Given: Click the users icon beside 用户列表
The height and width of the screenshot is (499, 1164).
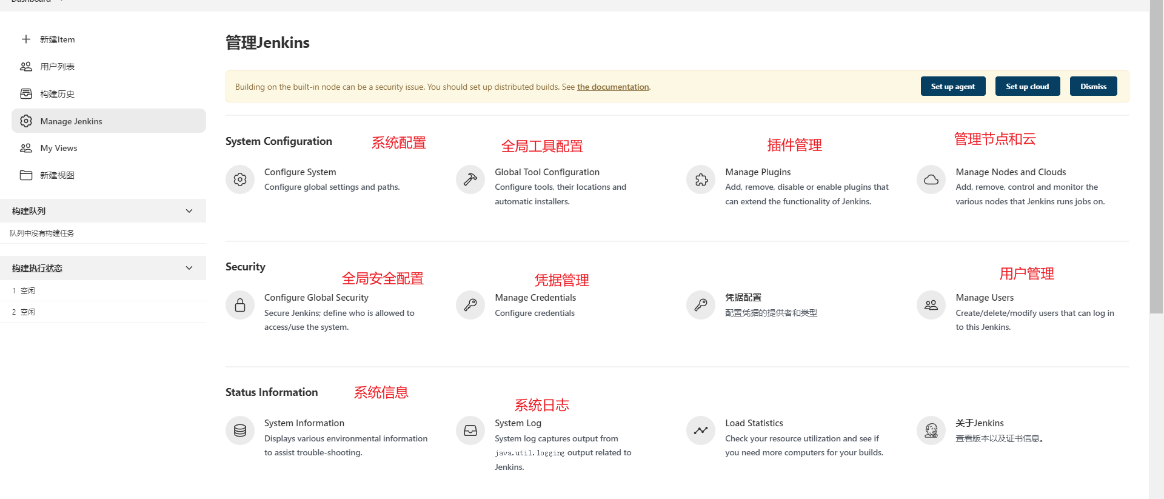Looking at the screenshot, I should [x=26, y=67].
